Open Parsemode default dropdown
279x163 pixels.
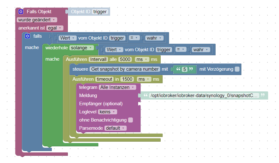(116, 128)
